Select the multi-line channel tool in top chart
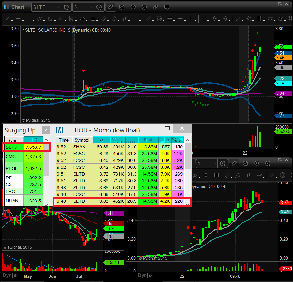The height and width of the screenshot is (282, 293). click(125, 19)
